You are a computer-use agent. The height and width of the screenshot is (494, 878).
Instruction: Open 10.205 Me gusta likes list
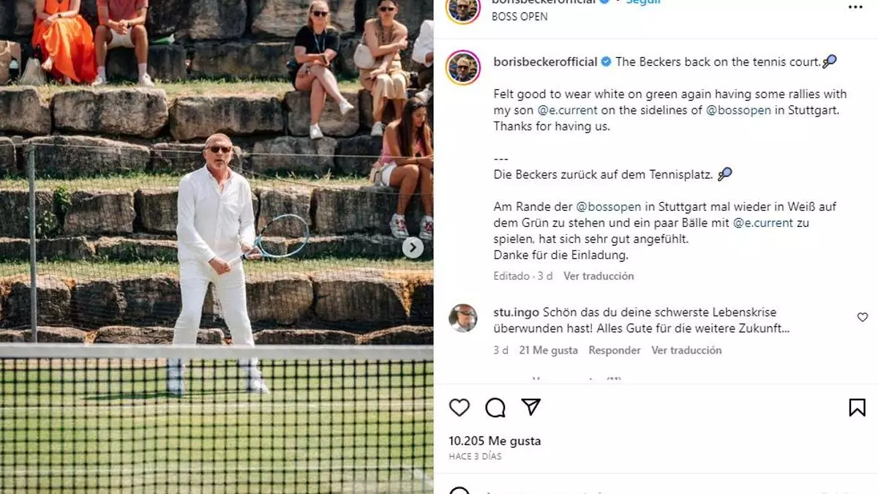(495, 441)
